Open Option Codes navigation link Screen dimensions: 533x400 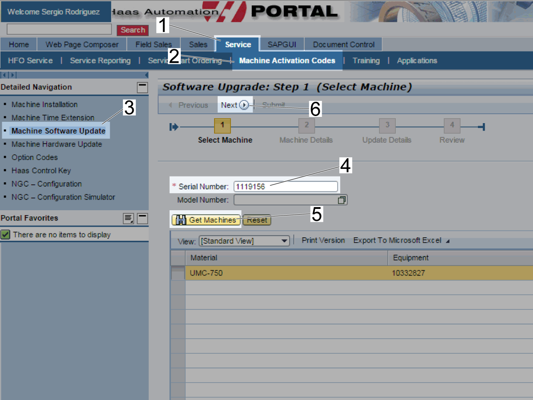click(x=35, y=157)
